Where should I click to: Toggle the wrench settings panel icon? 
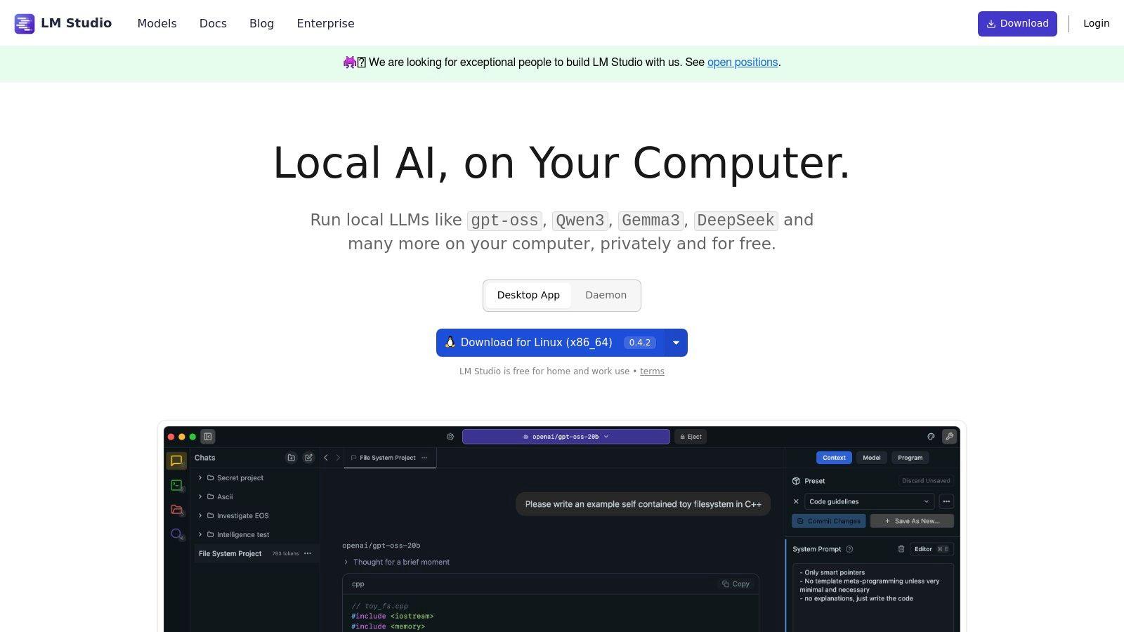click(949, 437)
